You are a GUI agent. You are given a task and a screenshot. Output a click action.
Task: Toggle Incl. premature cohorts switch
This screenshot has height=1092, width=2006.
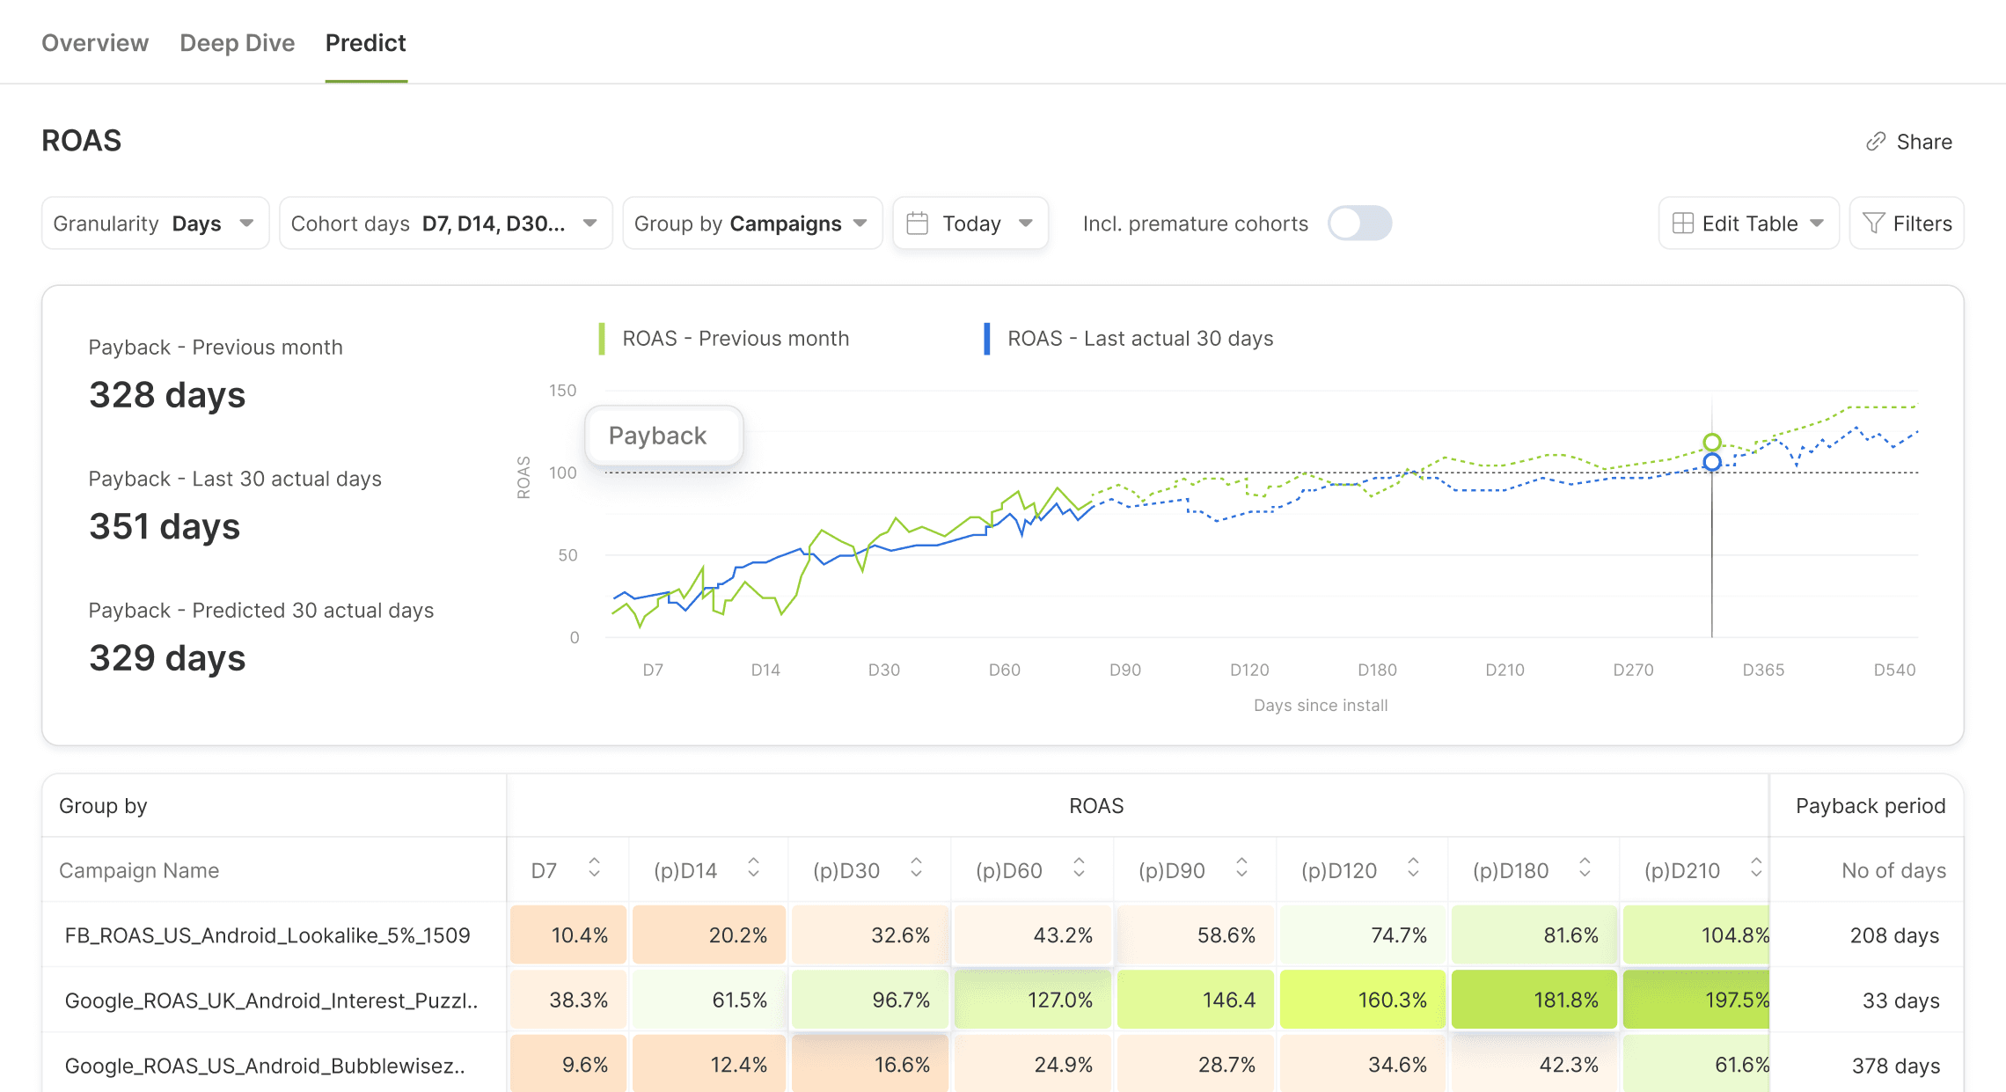point(1359,224)
